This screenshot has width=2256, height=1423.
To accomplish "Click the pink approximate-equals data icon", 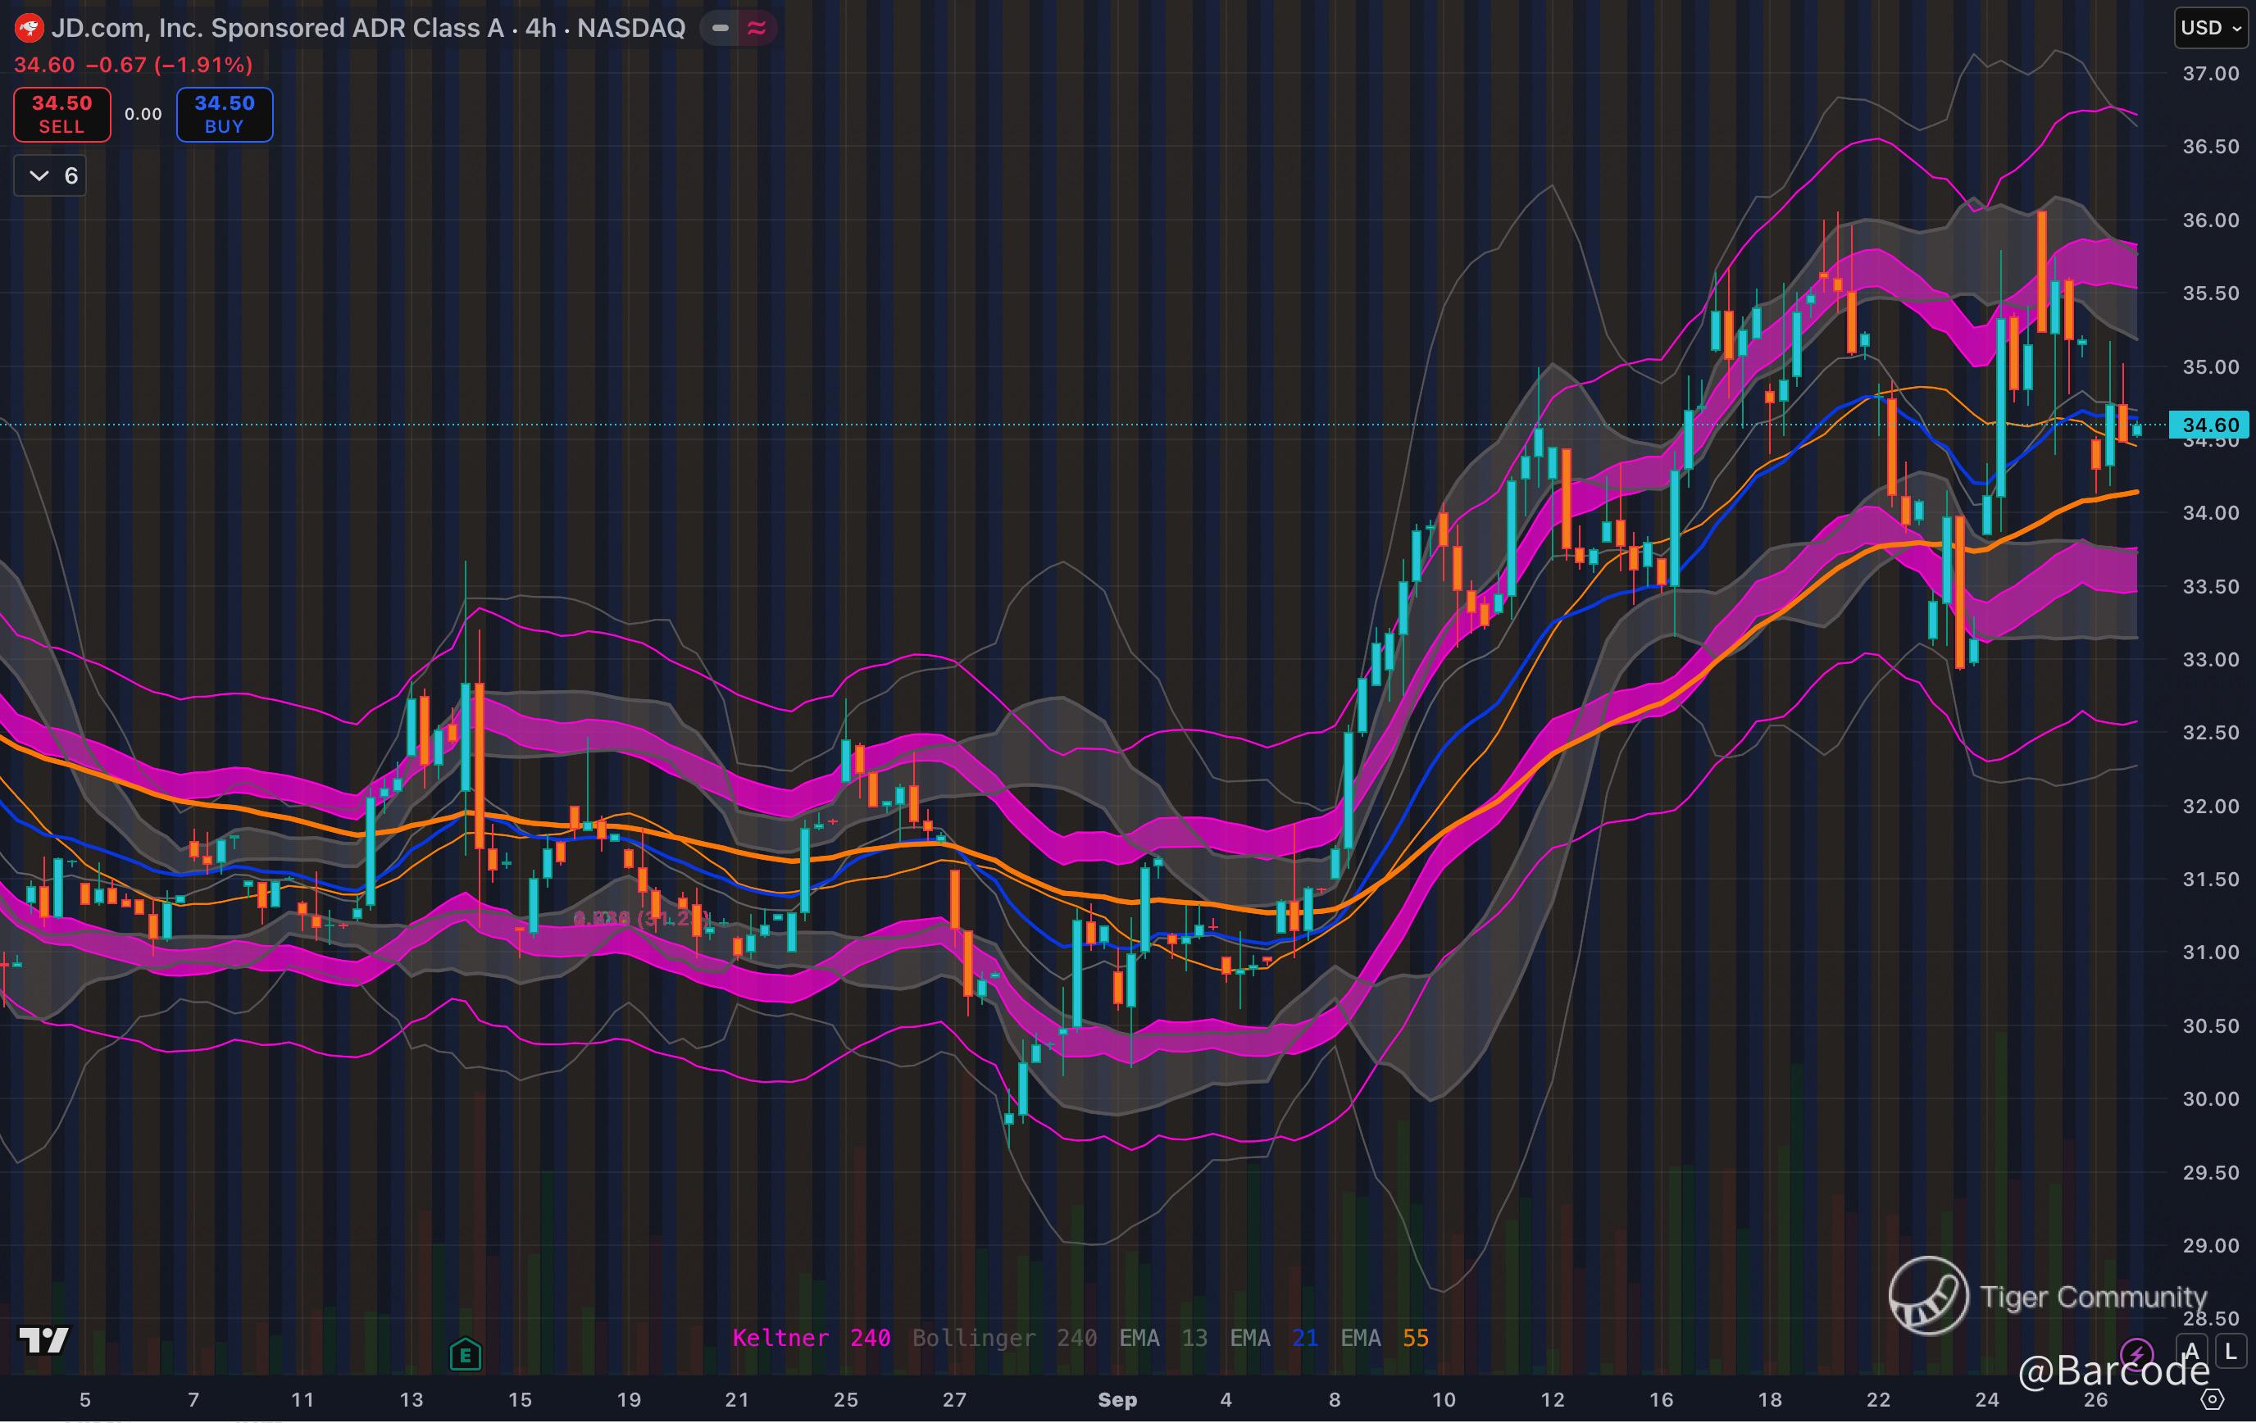I will pyautogui.click(x=756, y=28).
